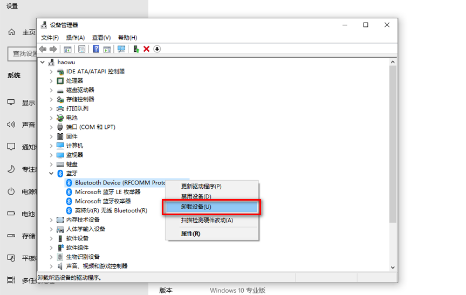Click the 查找设置 search box in Settings

tap(22, 54)
